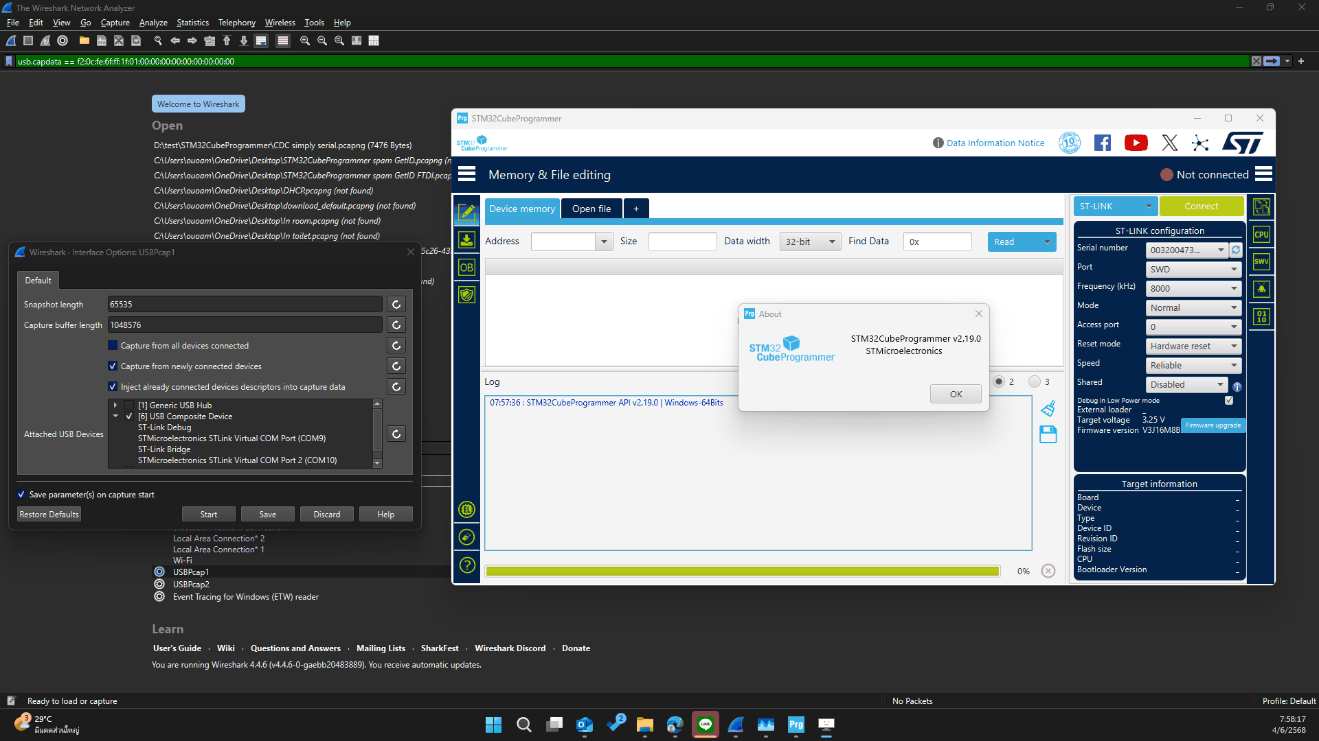Image resolution: width=1319 pixels, height=741 pixels.
Task: Open the Wireshark Discord link
Action: [510, 648]
